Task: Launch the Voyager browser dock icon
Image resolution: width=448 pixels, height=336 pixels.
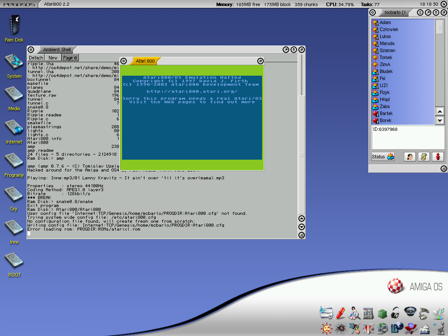Action: [x=410, y=328]
